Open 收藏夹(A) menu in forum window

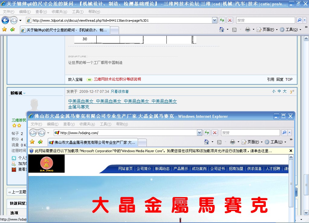(x=59, y=12)
